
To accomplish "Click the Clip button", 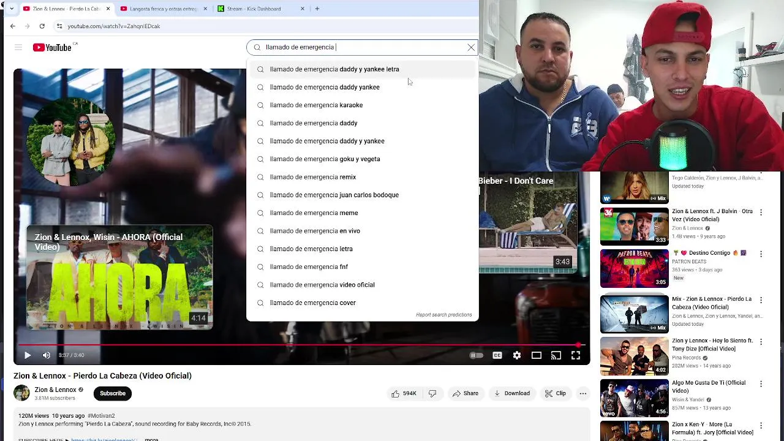I will point(556,393).
